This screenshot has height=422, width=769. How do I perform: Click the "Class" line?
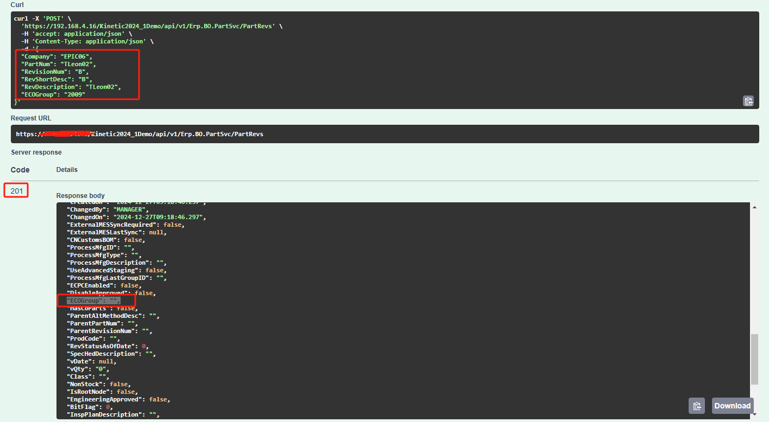click(87, 376)
